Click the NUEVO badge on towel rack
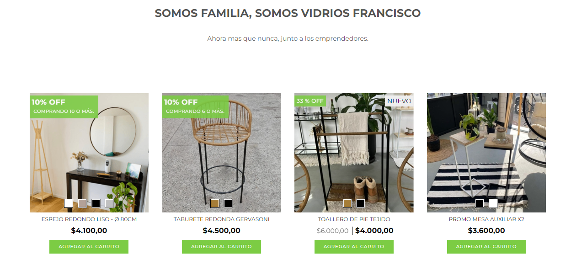 (x=399, y=101)
